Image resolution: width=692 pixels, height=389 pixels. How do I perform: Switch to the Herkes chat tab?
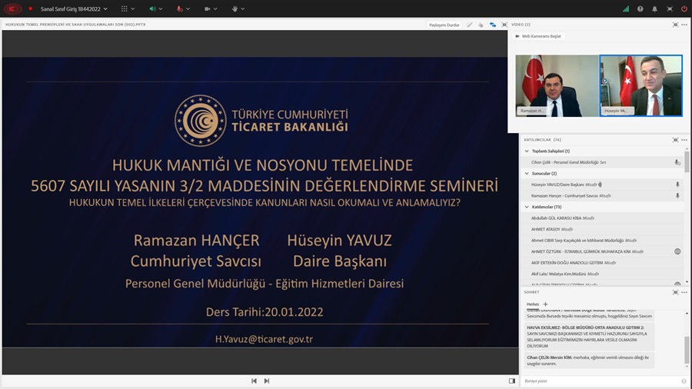coord(532,304)
